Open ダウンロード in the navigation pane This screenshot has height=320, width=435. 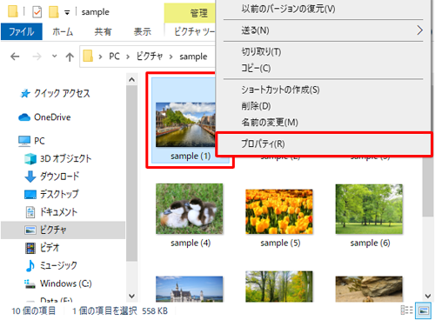pyautogui.click(x=59, y=177)
